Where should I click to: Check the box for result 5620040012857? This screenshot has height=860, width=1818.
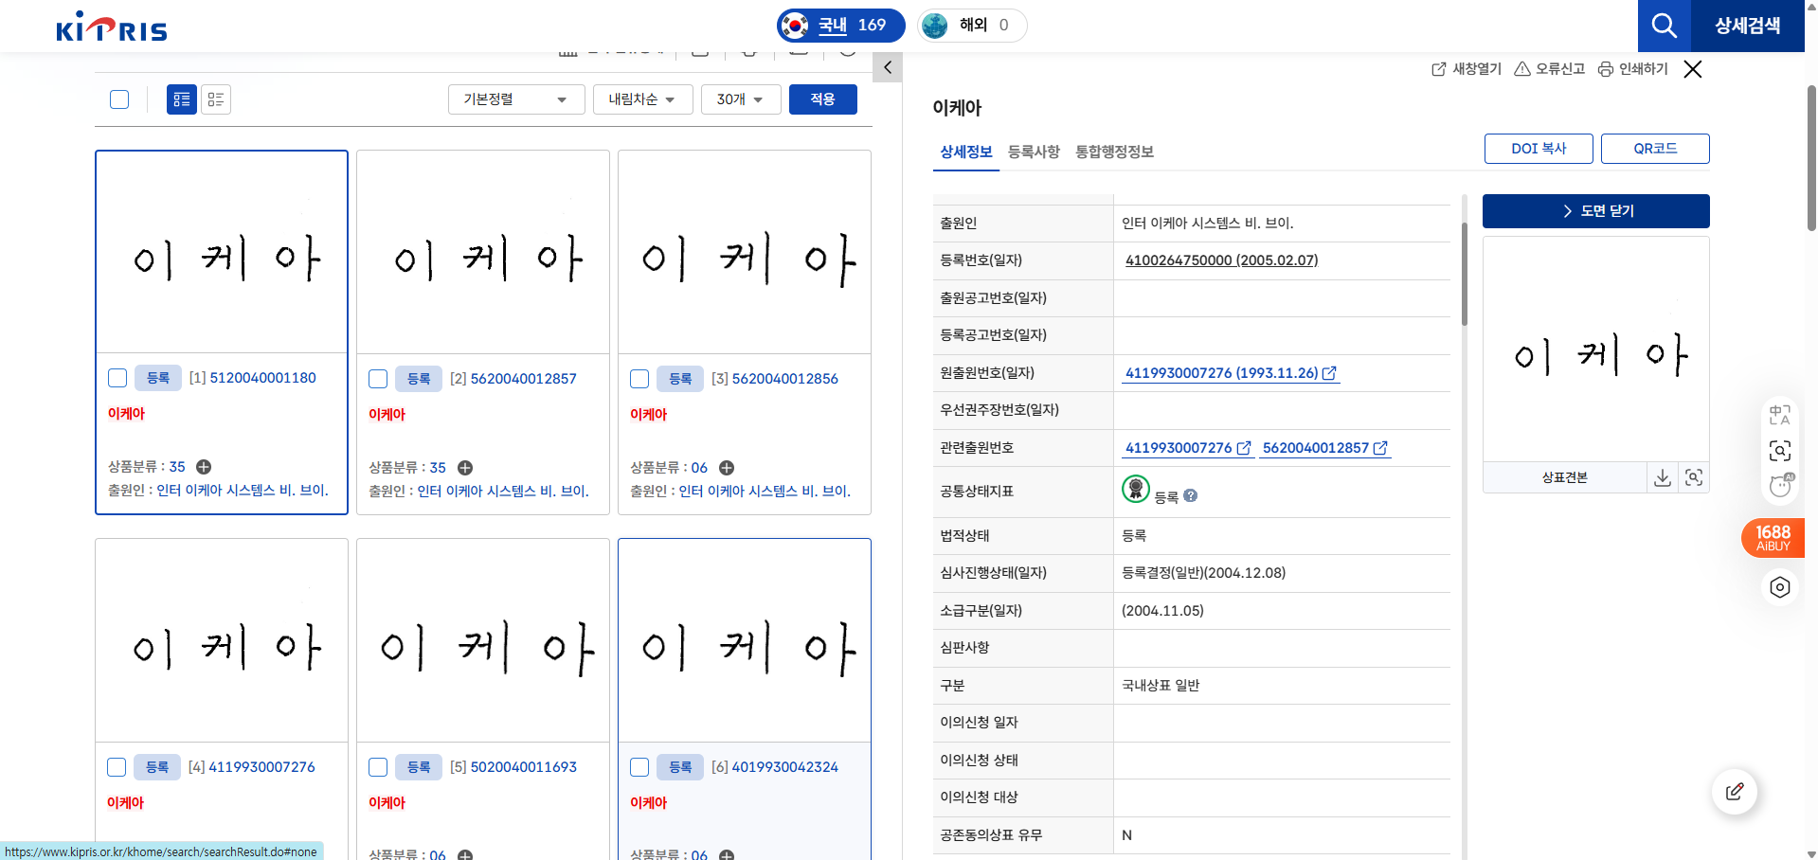pos(378,379)
